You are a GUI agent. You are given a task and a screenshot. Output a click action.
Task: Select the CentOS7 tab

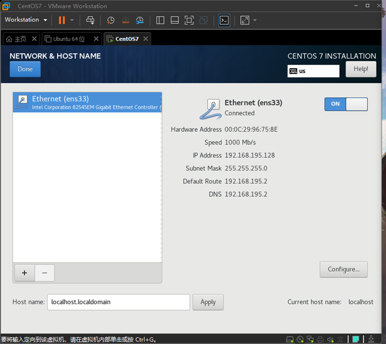point(123,39)
